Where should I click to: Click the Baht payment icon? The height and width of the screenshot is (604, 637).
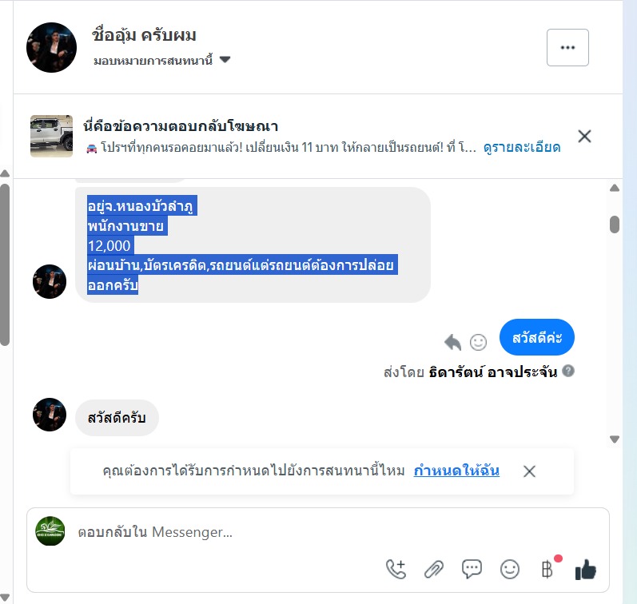click(x=547, y=569)
